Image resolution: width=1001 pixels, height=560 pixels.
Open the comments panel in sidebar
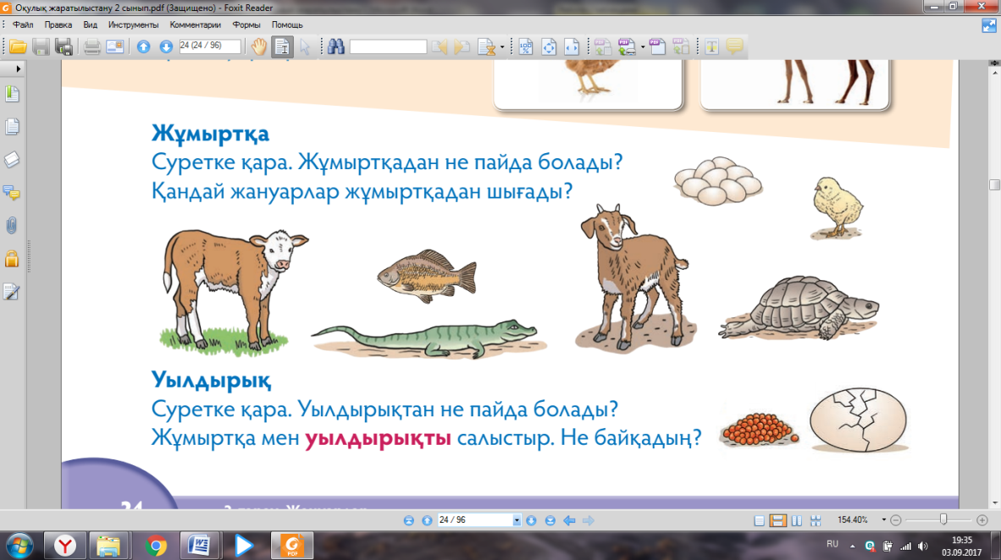(12, 192)
